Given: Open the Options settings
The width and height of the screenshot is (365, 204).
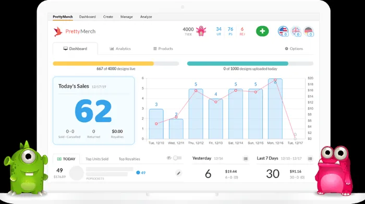Looking at the screenshot, I should tap(294, 49).
